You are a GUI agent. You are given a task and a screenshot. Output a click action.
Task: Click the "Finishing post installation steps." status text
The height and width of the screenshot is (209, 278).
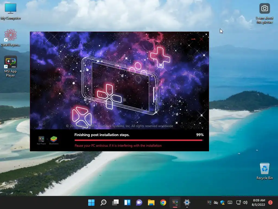click(102, 135)
